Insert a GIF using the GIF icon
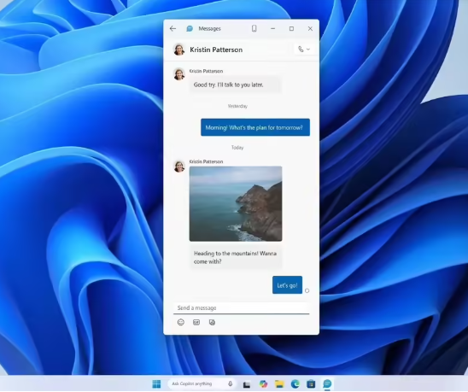This screenshot has width=468, height=392. coord(196,323)
